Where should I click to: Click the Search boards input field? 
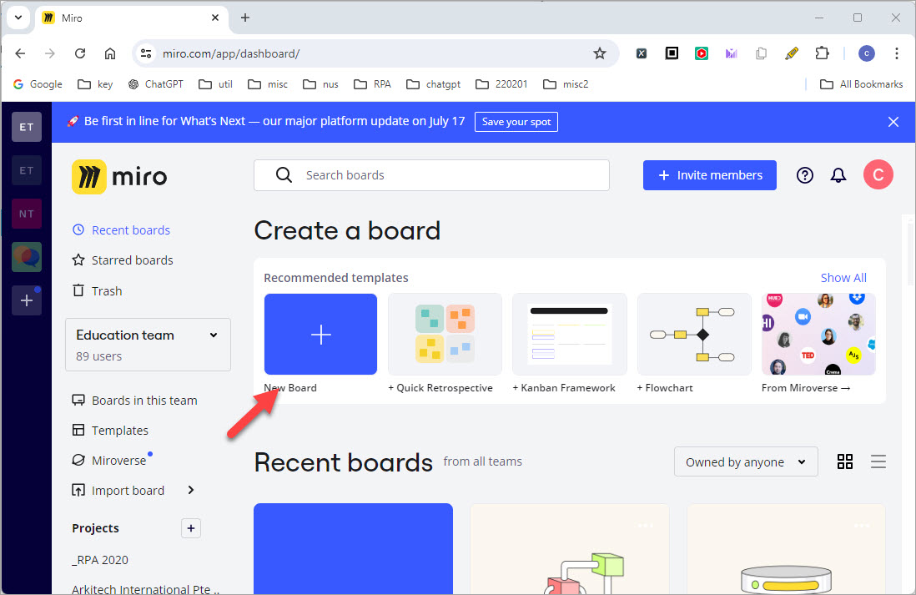[431, 175]
